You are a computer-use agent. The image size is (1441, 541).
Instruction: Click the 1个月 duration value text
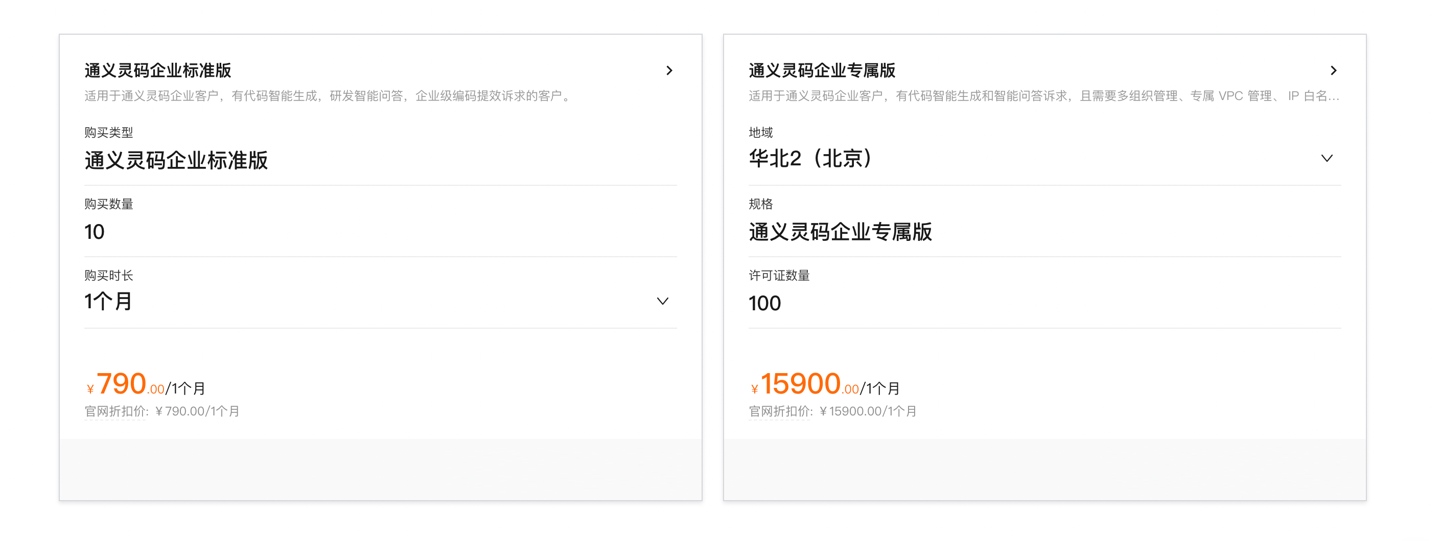[108, 301]
